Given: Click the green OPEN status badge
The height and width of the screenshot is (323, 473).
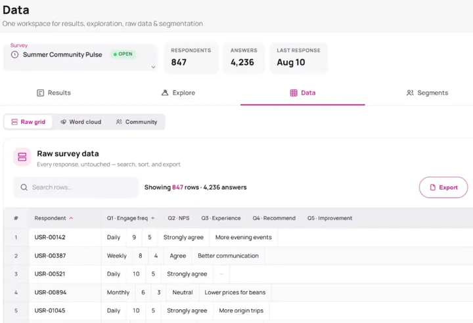Looking at the screenshot, I should point(123,54).
